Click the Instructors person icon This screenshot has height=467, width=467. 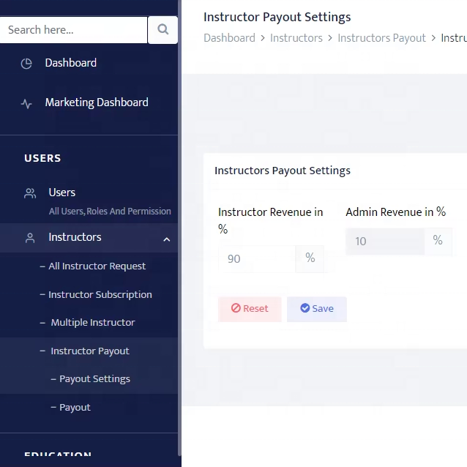30,238
